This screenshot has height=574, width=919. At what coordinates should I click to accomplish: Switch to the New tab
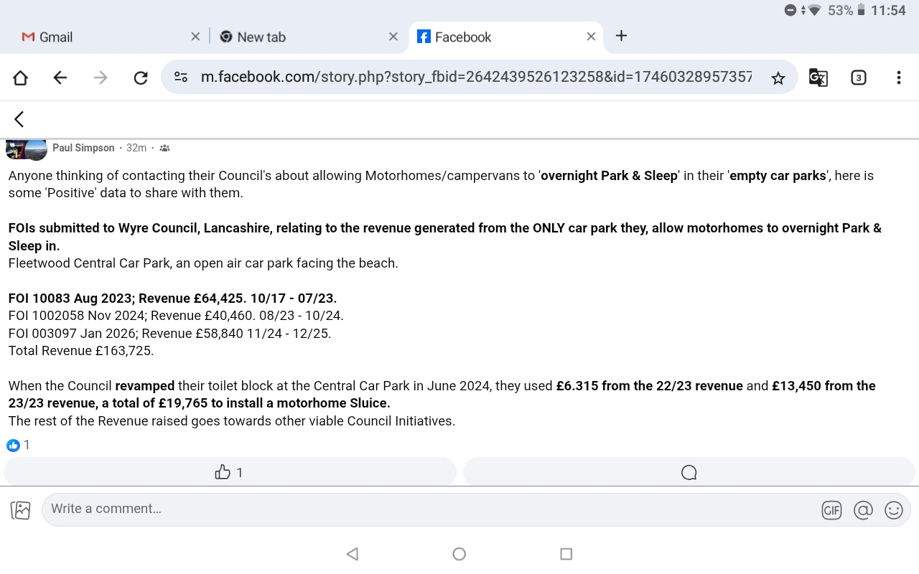[x=261, y=37]
